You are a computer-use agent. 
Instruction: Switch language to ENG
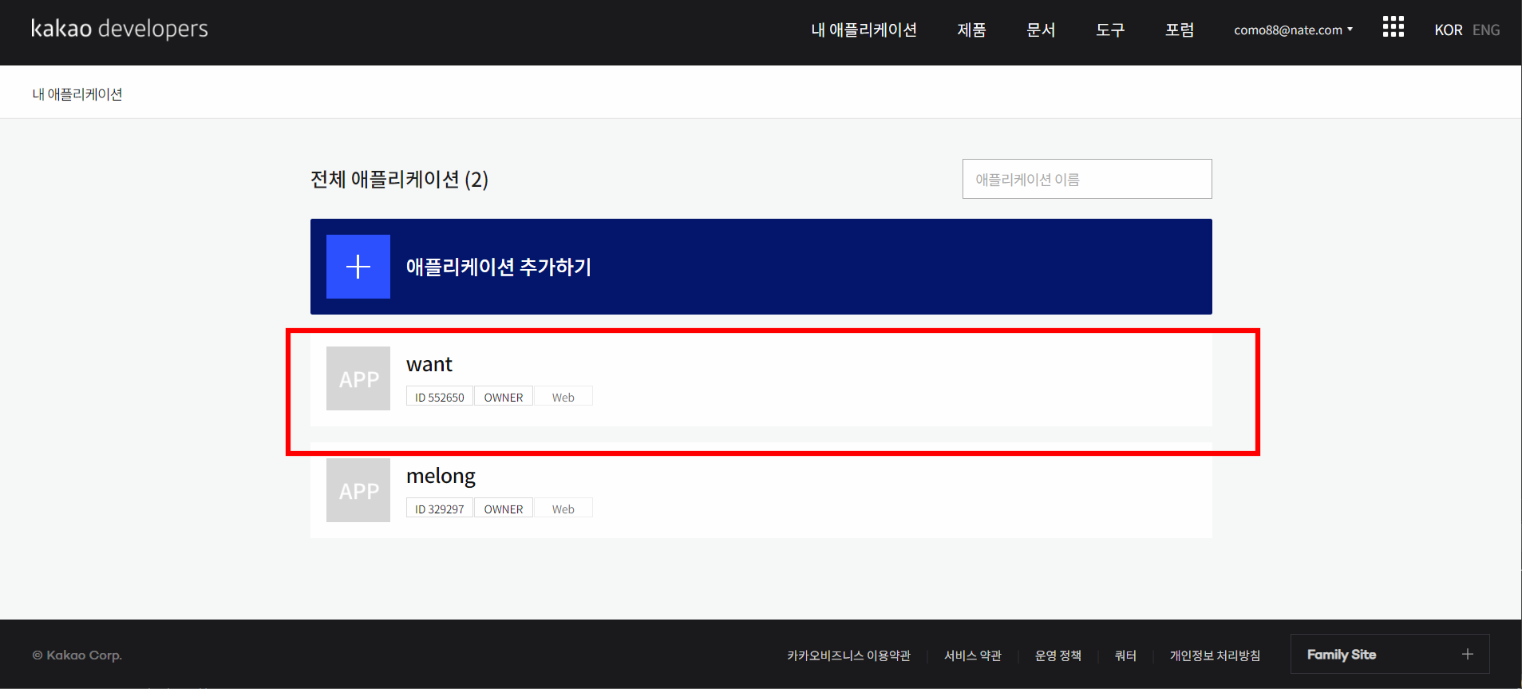coord(1486,30)
